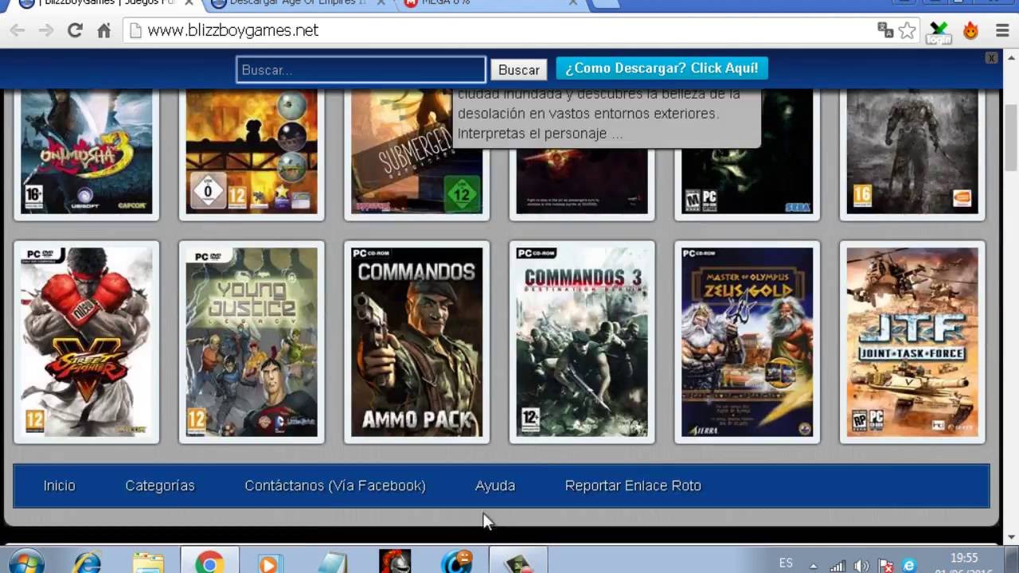Open Contáctanos (Vía Facebook) link
Image resolution: width=1019 pixels, height=573 pixels.
(x=335, y=485)
